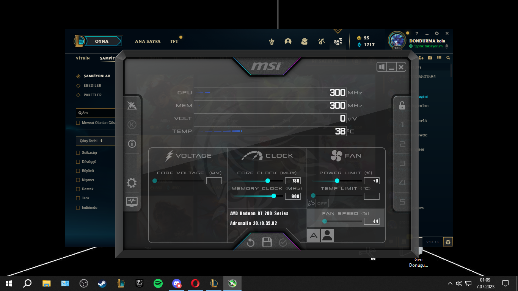This screenshot has width=518, height=291.
Task: Click the user-defined fan profile icon
Action: pos(327,236)
